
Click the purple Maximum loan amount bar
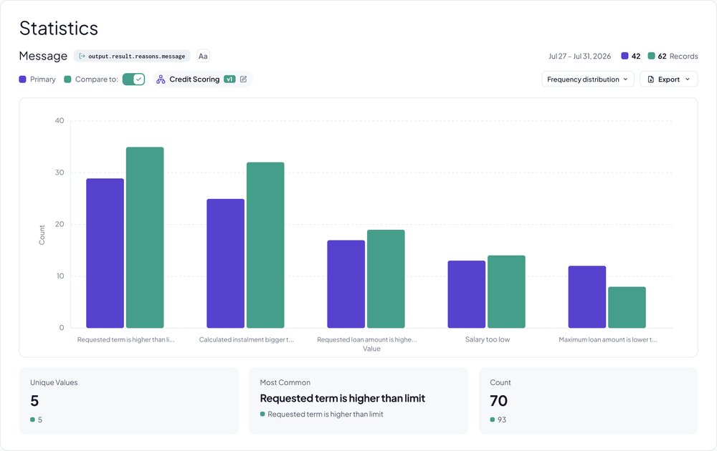587,296
